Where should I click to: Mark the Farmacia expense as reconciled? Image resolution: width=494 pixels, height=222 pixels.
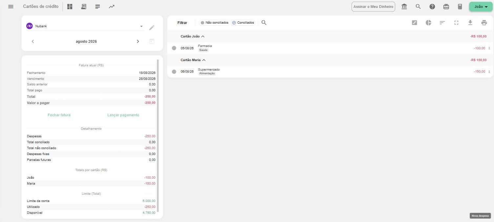(x=174, y=48)
